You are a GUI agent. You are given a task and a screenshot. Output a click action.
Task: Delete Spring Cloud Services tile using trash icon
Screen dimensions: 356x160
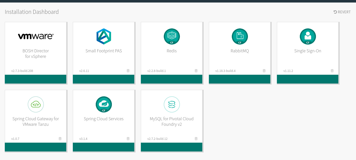(x=128, y=139)
